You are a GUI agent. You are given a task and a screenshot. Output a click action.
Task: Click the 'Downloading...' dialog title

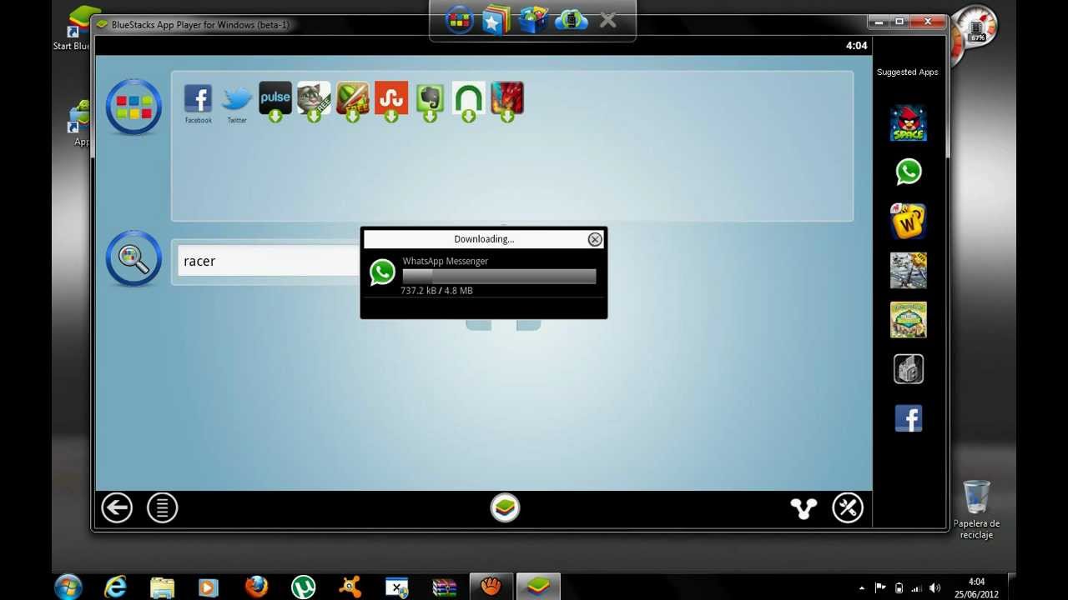(x=484, y=239)
